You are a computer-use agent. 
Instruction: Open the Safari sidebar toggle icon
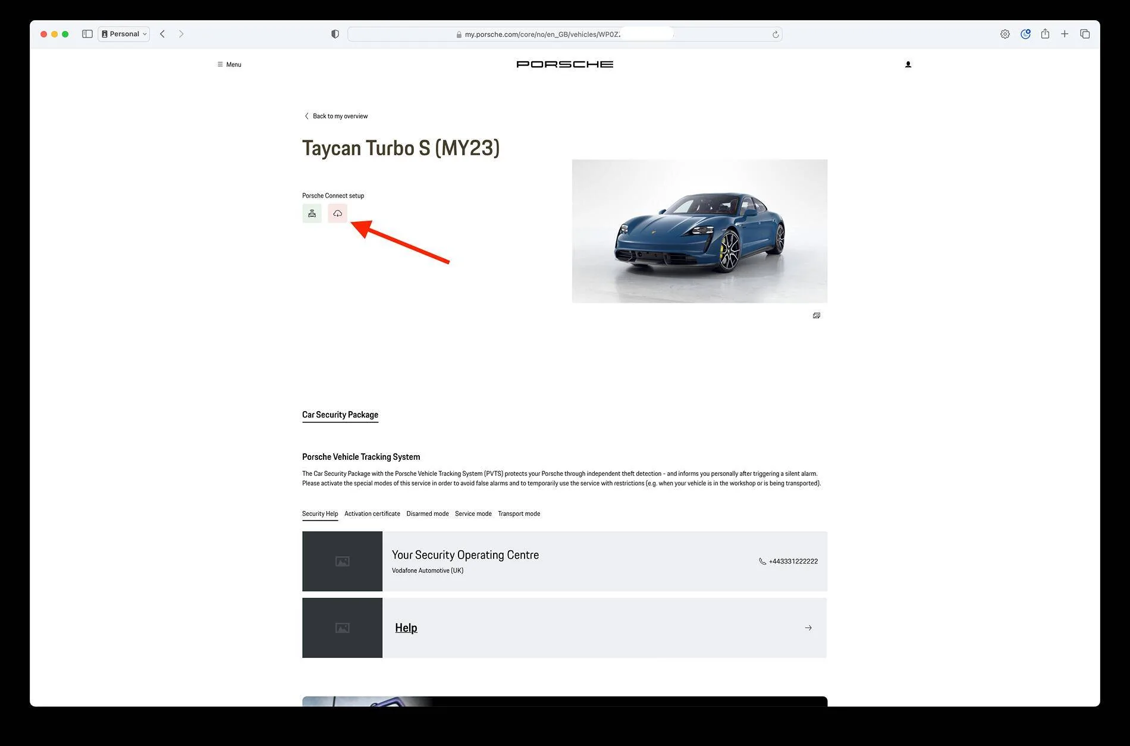coord(87,34)
